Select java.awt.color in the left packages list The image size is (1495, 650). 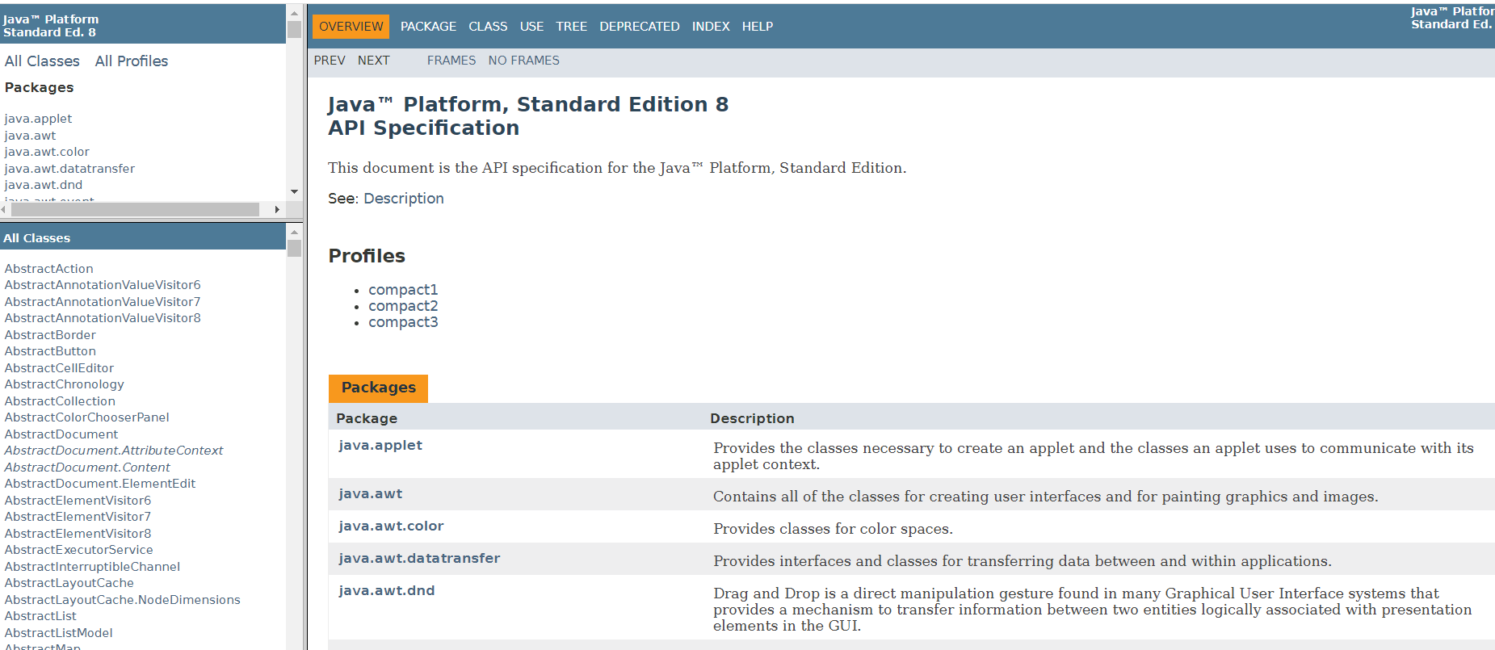tap(47, 152)
